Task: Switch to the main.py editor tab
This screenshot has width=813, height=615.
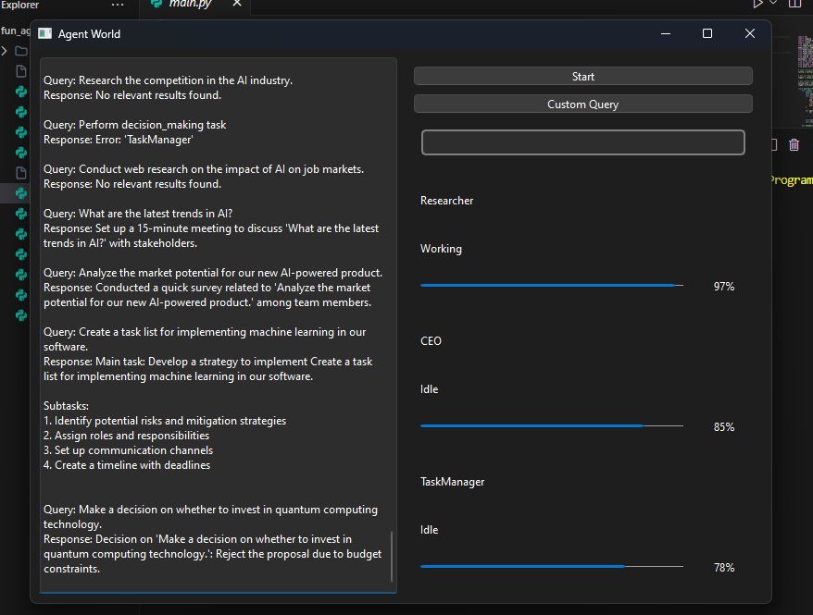Action: point(190,5)
